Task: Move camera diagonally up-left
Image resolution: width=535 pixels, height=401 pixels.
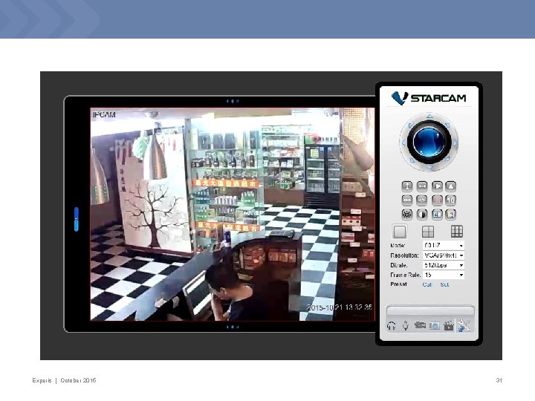Action: click(x=411, y=125)
